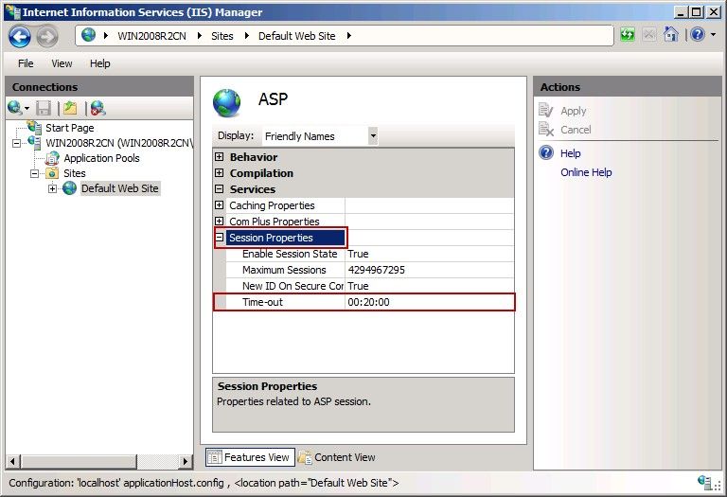Click Apply in Actions pane
This screenshot has width=727, height=497.
point(574,111)
